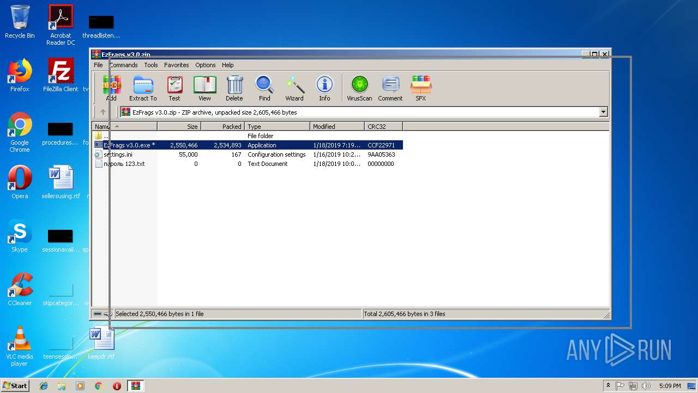Image resolution: width=698 pixels, height=393 pixels.
Task: Open Internet Explorer in taskbar
Action: click(x=44, y=386)
